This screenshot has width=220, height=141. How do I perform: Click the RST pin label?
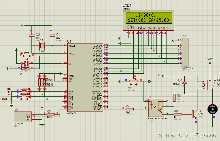coord(70,64)
